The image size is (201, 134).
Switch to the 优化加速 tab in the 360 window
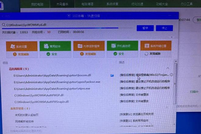[137, 4]
